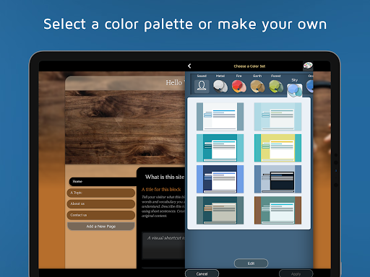Image resolution: width=370 pixels, height=277 pixels.
Task: Open the About us page item
Action: (101, 203)
